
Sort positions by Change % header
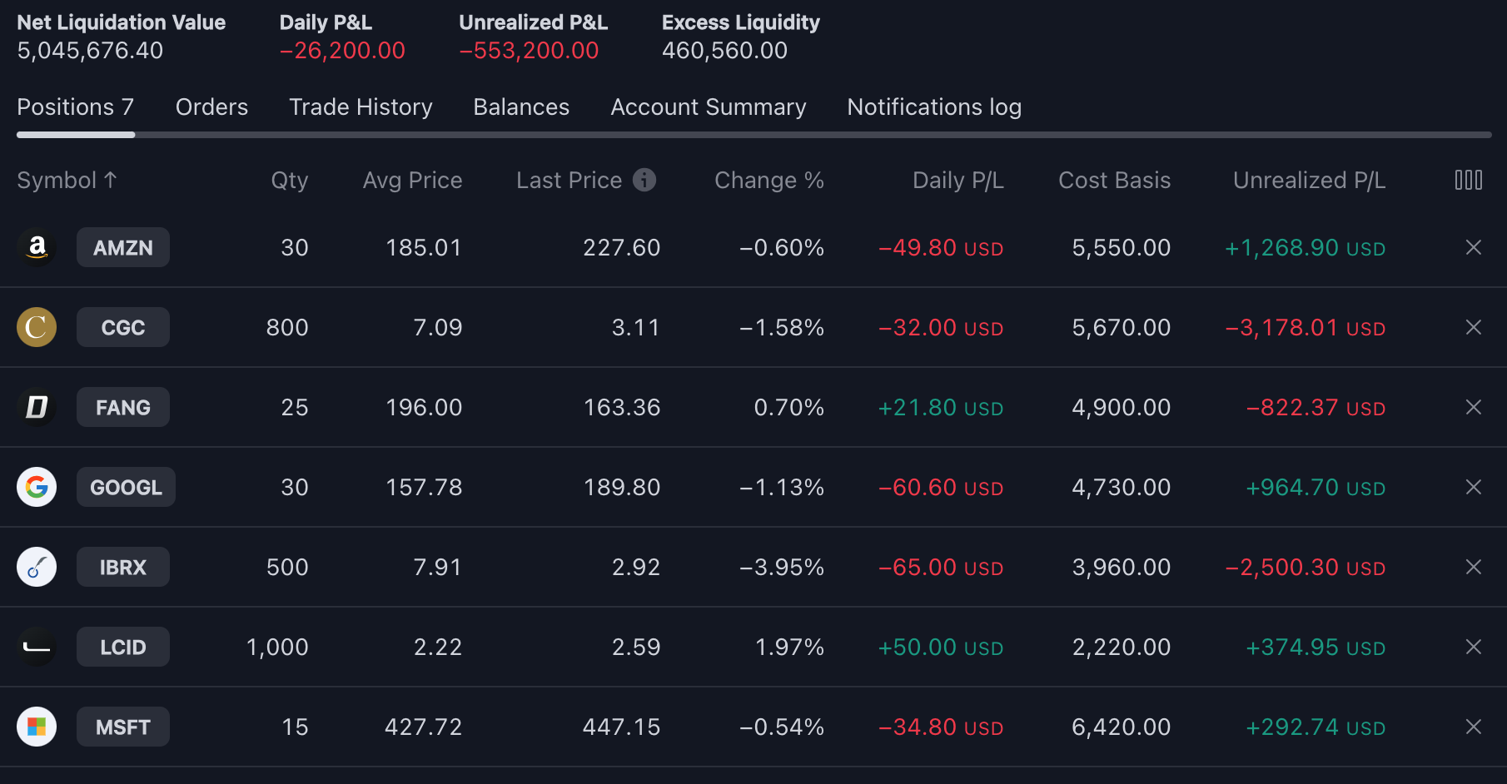point(768,180)
